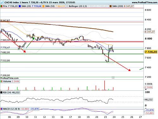Viewport: 158px width, 119px height.
Task: Click date 10 on the time axis
Action: tap(27, 117)
